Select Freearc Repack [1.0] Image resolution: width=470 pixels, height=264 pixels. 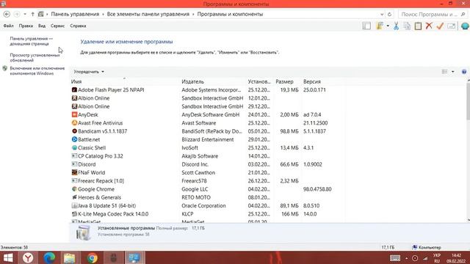101,181
